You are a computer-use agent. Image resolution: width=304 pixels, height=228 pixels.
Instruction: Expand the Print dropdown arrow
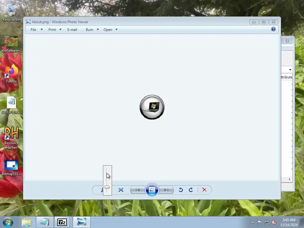61,30
